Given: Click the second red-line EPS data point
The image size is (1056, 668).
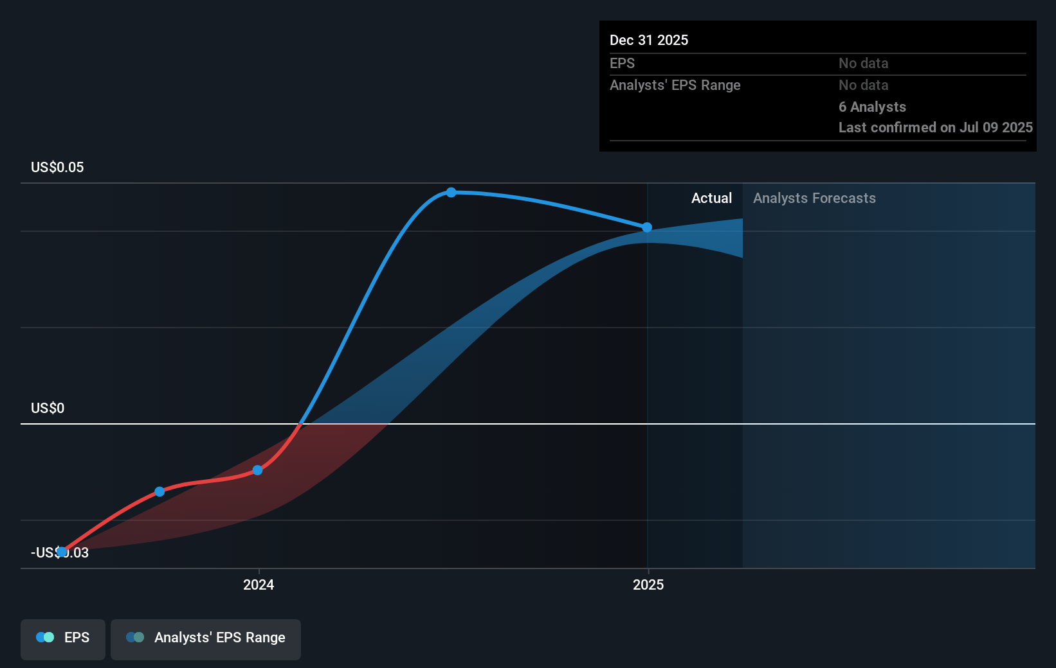Looking at the screenshot, I should pos(159,491).
